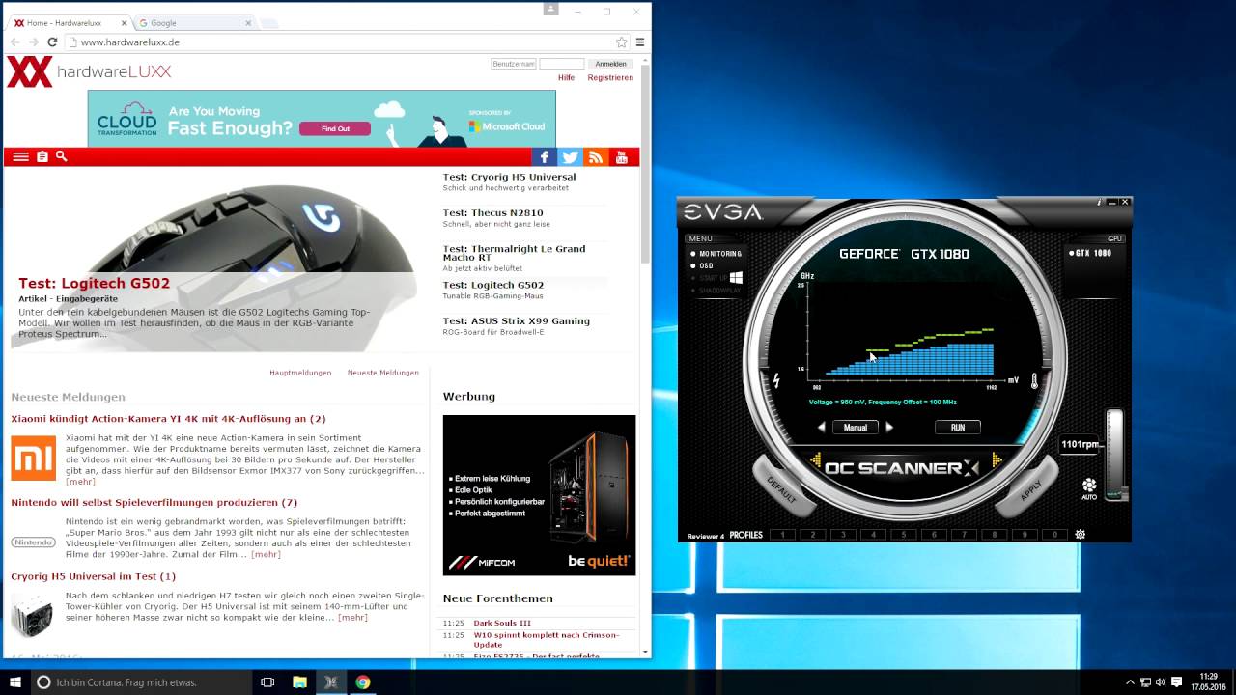
Task: Open the Chrome menu icon
Action: click(640, 42)
